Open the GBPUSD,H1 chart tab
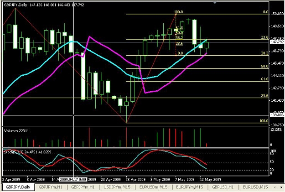The width and height of the screenshot is (285, 192). click(223, 187)
